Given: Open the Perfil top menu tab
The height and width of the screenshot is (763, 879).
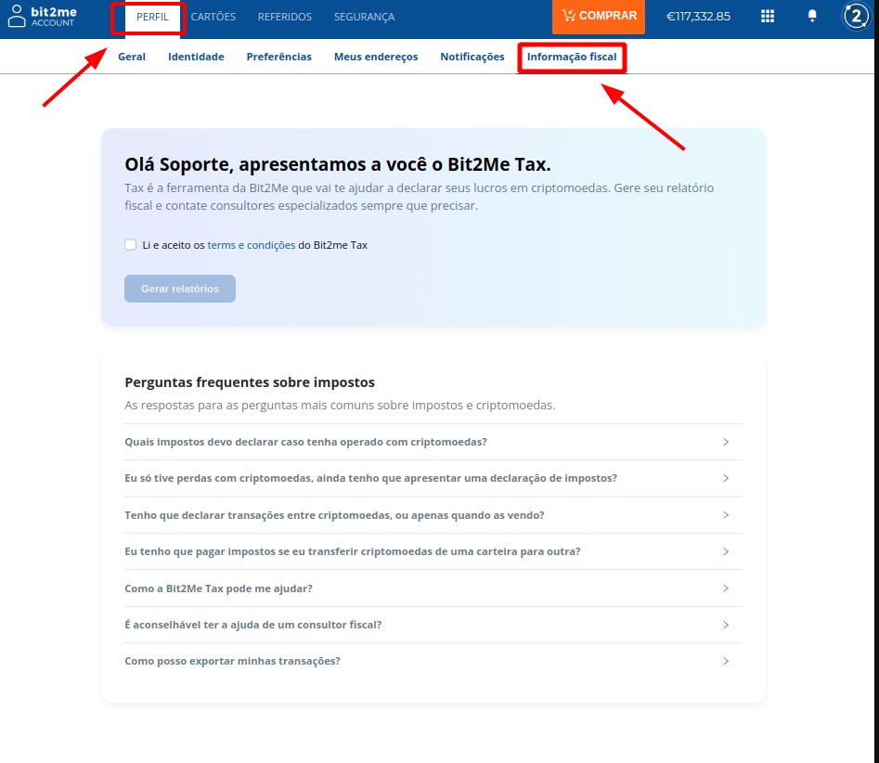Looking at the screenshot, I should pos(152,17).
